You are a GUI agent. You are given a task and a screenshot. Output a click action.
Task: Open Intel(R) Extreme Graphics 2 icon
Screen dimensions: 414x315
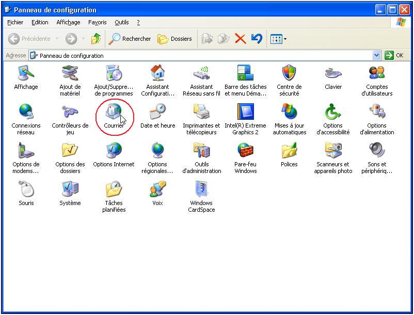(245, 112)
